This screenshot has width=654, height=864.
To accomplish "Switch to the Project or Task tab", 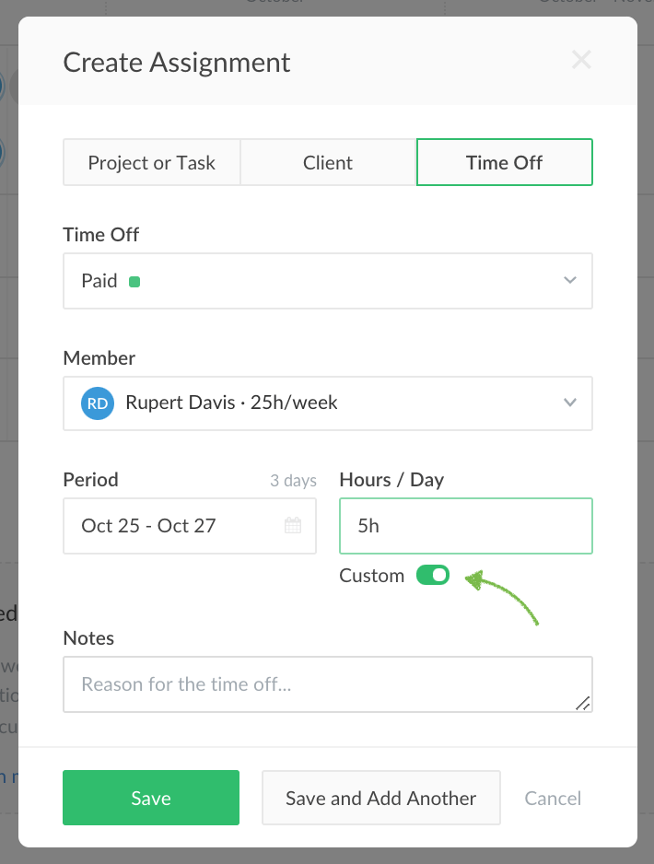I will point(152,163).
